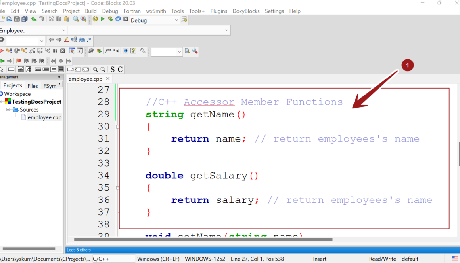
Task: Collapse the code fold at line 30
Action: click(x=117, y=126)
